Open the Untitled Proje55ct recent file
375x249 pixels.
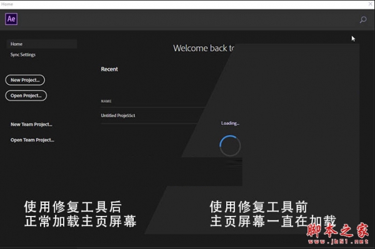[x=118, y=115]
